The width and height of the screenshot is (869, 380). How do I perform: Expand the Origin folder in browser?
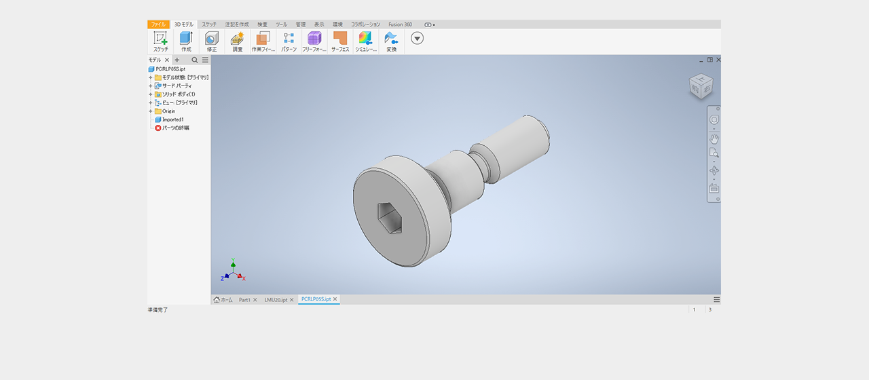151,111
